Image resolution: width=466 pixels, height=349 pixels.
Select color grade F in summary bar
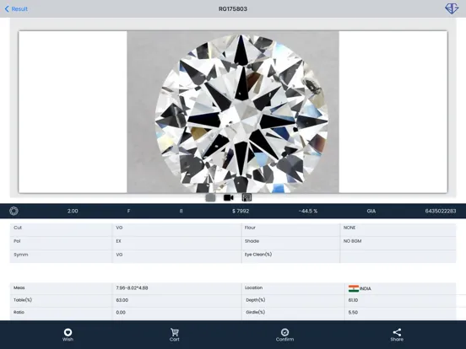tap(128, 211)
